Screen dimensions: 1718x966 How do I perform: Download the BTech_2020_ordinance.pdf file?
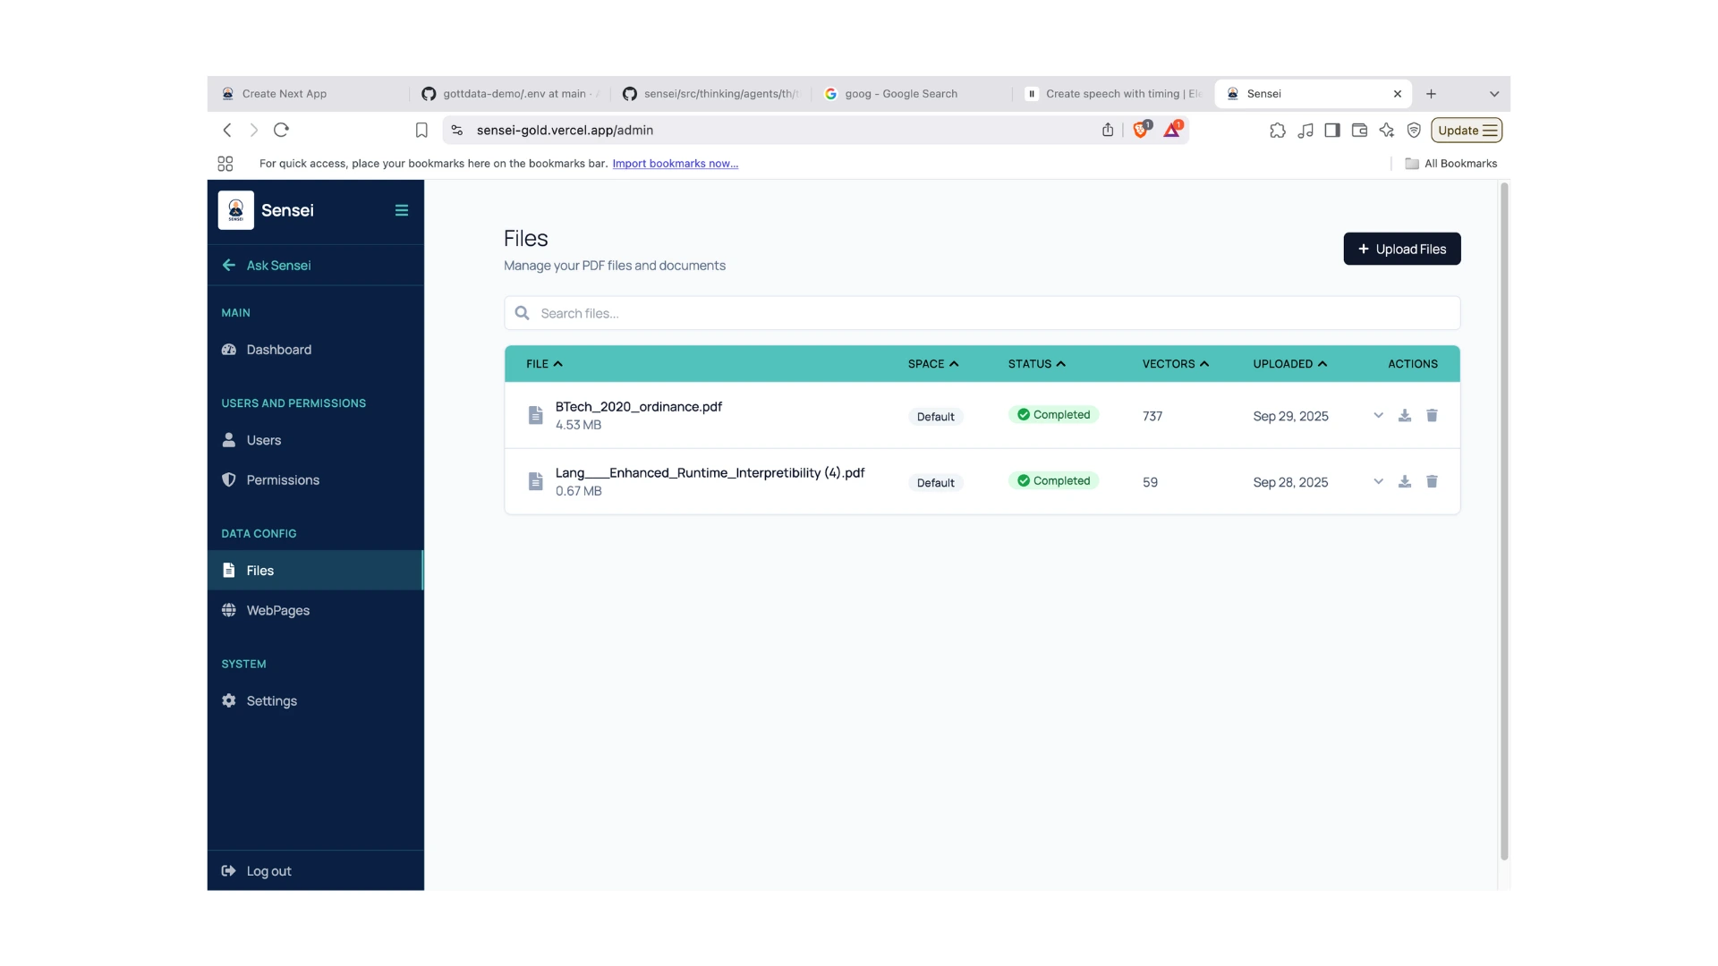pos(1405,415)
